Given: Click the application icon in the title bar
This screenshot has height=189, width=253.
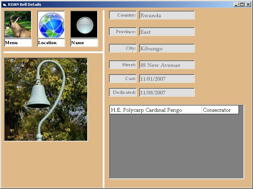Looking at the screenshot, I should coord(4,4).
